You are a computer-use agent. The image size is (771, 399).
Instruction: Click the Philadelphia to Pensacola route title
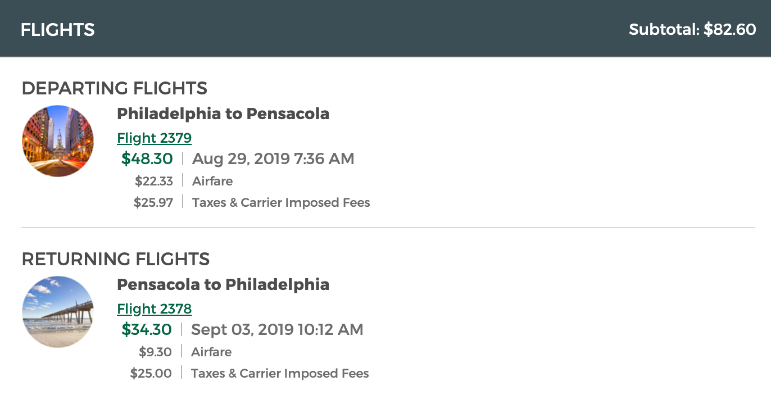pos(223,114)
